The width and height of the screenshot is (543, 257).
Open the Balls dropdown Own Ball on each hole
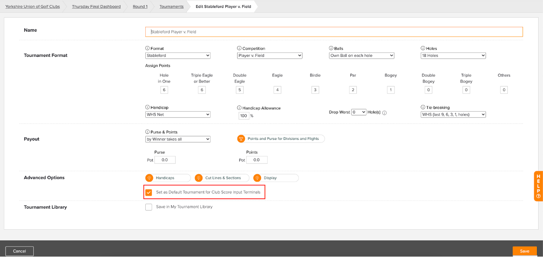(362, 56)
